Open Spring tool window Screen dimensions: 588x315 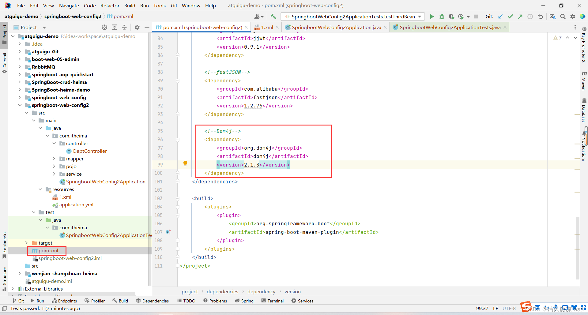[x=244, y=301]
